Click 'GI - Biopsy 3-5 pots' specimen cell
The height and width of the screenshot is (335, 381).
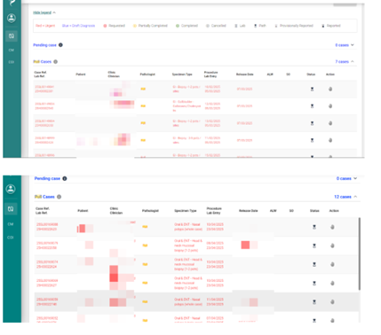(x=187, y=140)
